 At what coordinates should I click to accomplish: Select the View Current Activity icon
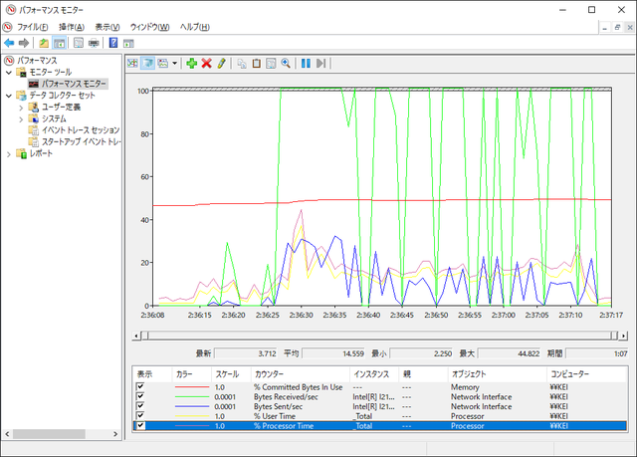(x=132, y=64)
